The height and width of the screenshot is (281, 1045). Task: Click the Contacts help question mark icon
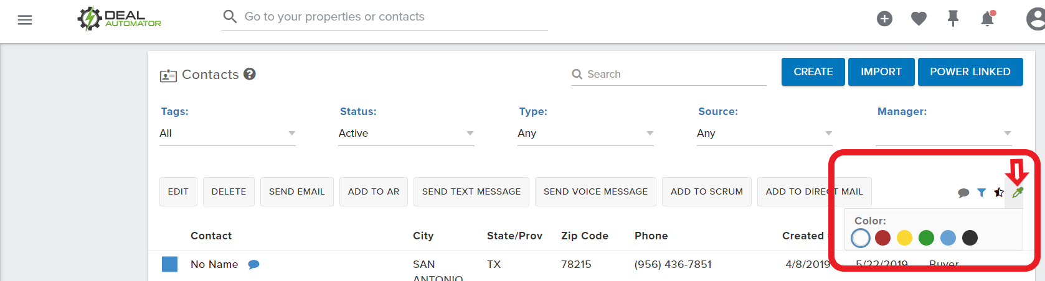click(250, 74)
